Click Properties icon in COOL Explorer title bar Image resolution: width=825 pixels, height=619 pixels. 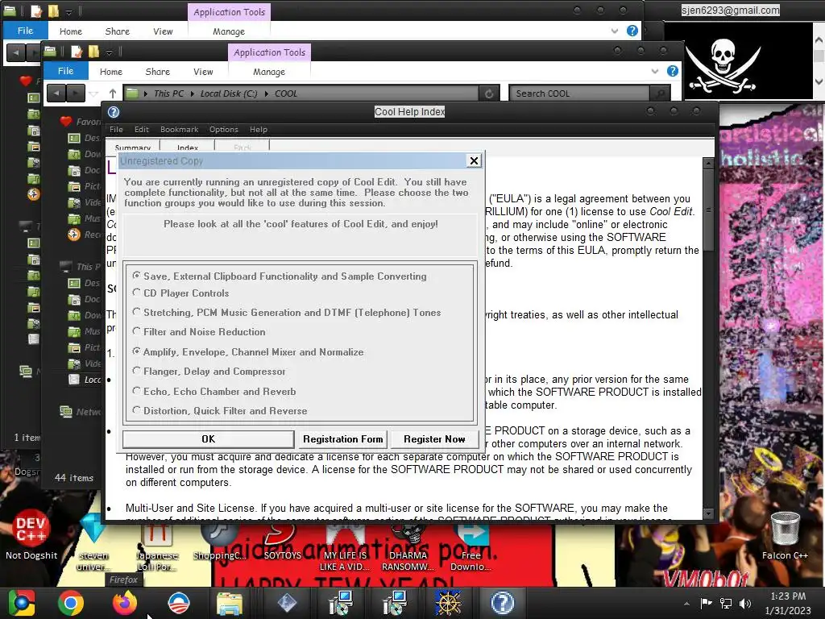pos(77,52)
